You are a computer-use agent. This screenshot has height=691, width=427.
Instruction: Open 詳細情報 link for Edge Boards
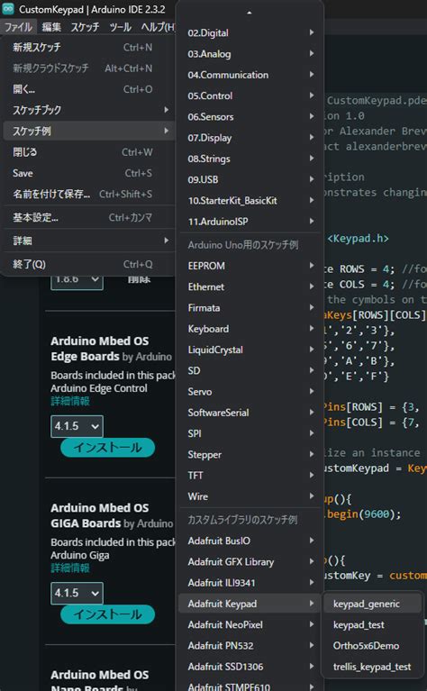[x=70, y=401]
